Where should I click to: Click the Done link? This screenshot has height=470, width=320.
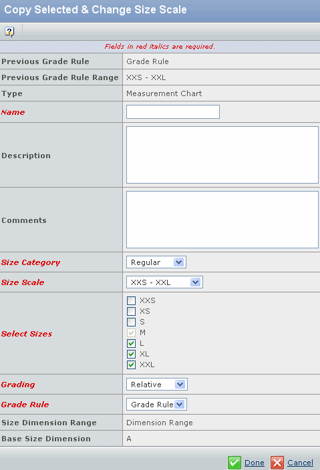coord(255,463)
